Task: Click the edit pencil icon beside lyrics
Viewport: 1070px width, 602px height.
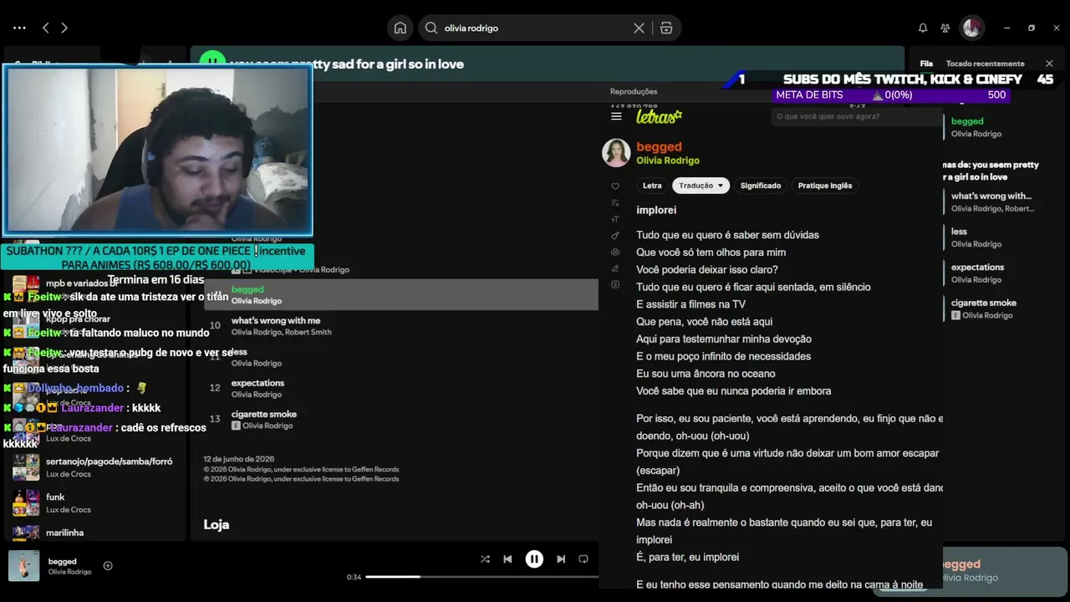Action: click(x=615, y=268)
